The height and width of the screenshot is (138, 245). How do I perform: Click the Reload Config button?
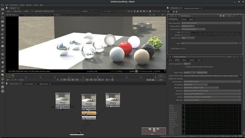pos(202,72)
